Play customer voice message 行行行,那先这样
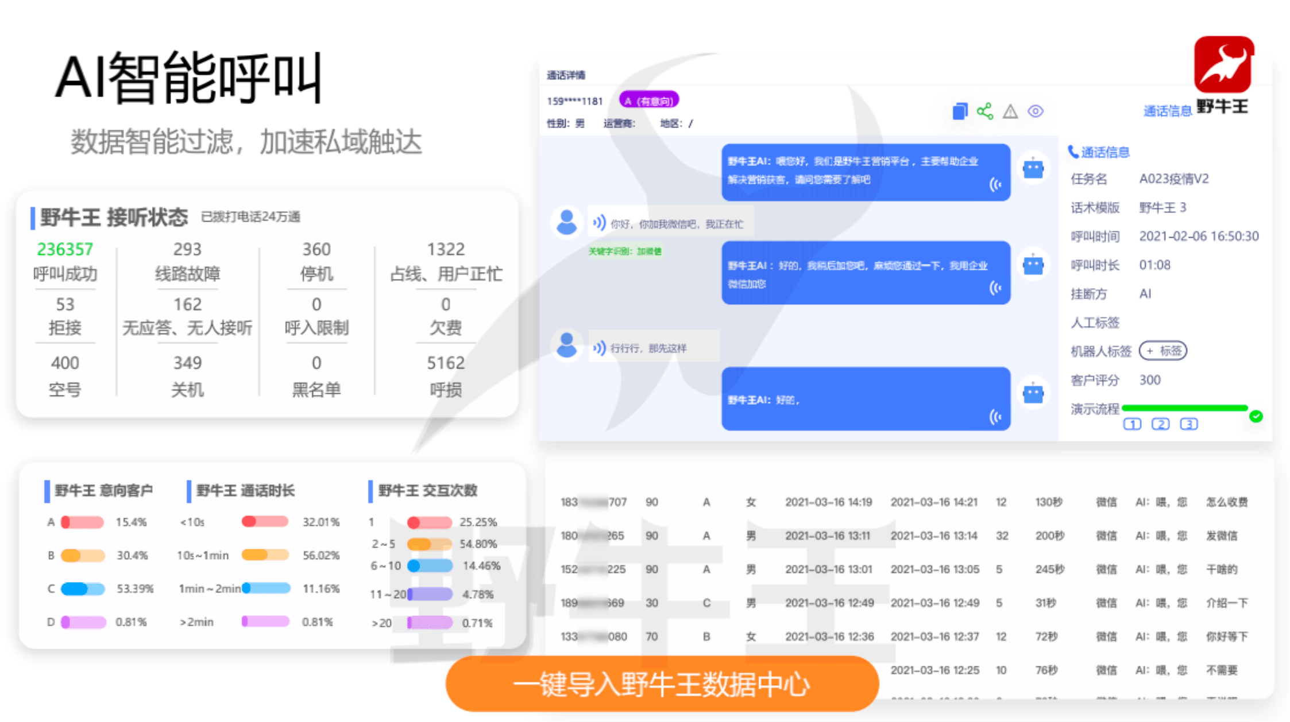Screen dimensions: 1290x722 pos(600,348)
